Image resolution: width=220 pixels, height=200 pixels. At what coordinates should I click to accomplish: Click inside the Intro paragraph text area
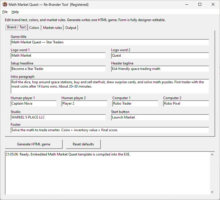click(110, 86)
